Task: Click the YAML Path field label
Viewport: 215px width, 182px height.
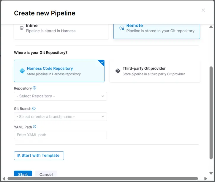Action: pyautogui.click(x=23, y=127)
